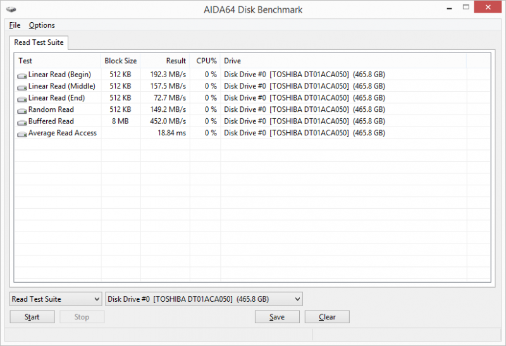This screenshot has height=346, width=506.
Task: Click the 157.5 MB/s result value
Action: 168,86
